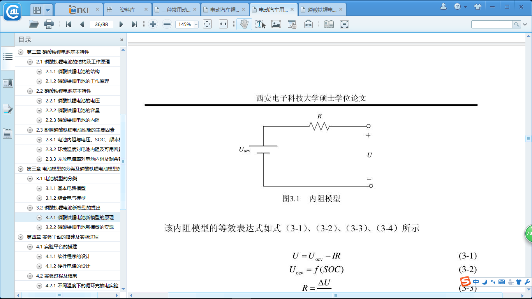
Task: Collapse the 3.2 磷酸铁锂电池新模型的提出 node
Action: click(x=30, y=208)
